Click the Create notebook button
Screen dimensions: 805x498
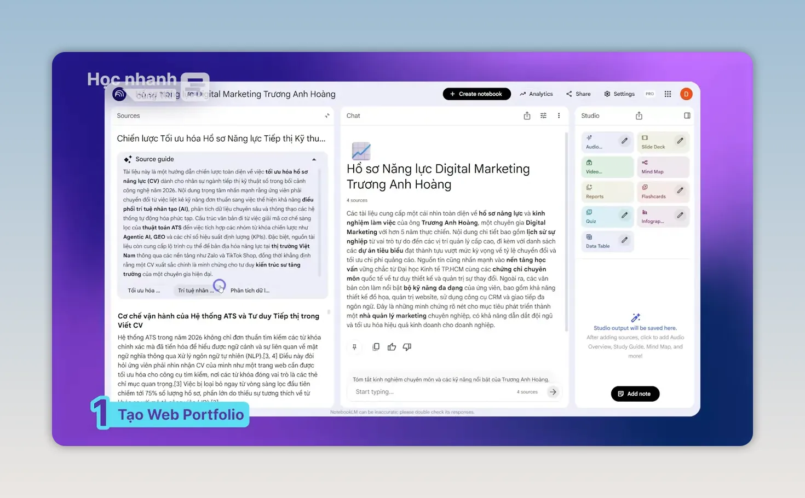476,94
